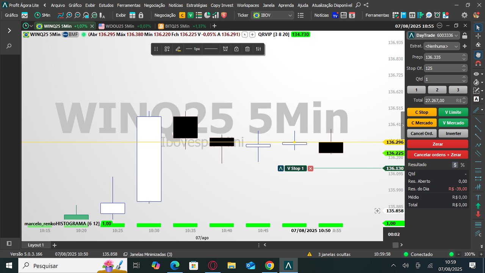
Task: Select the Layout 1 tab
Action: tap(36, 245)
